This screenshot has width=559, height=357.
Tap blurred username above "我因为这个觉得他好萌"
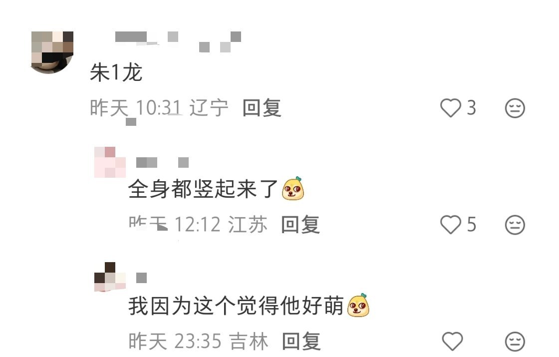click(x=142, y=278)
